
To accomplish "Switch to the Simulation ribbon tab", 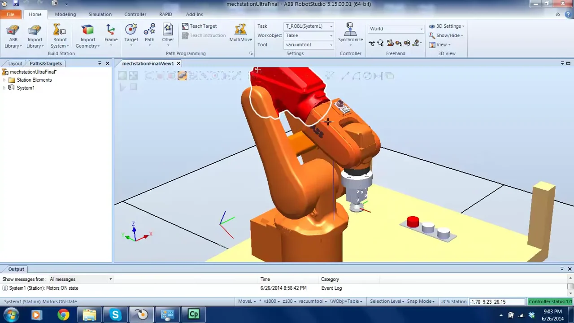I will tap(100, 14).
